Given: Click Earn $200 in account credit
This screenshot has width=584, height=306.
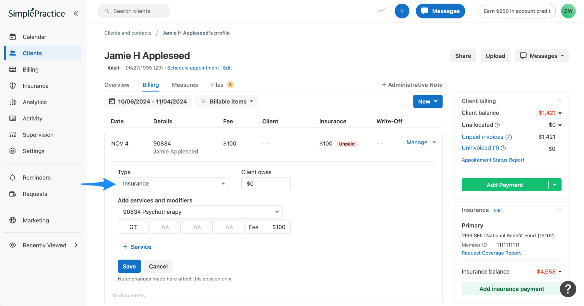Looking at the screenshot, I should [517, 11].
